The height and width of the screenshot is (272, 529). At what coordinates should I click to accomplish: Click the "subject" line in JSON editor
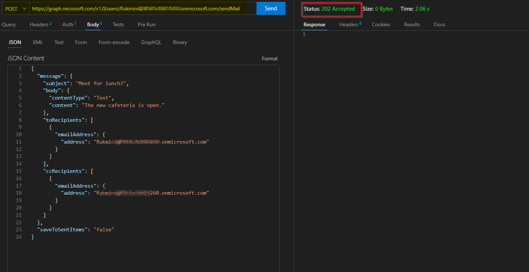(x=86, y=83)
